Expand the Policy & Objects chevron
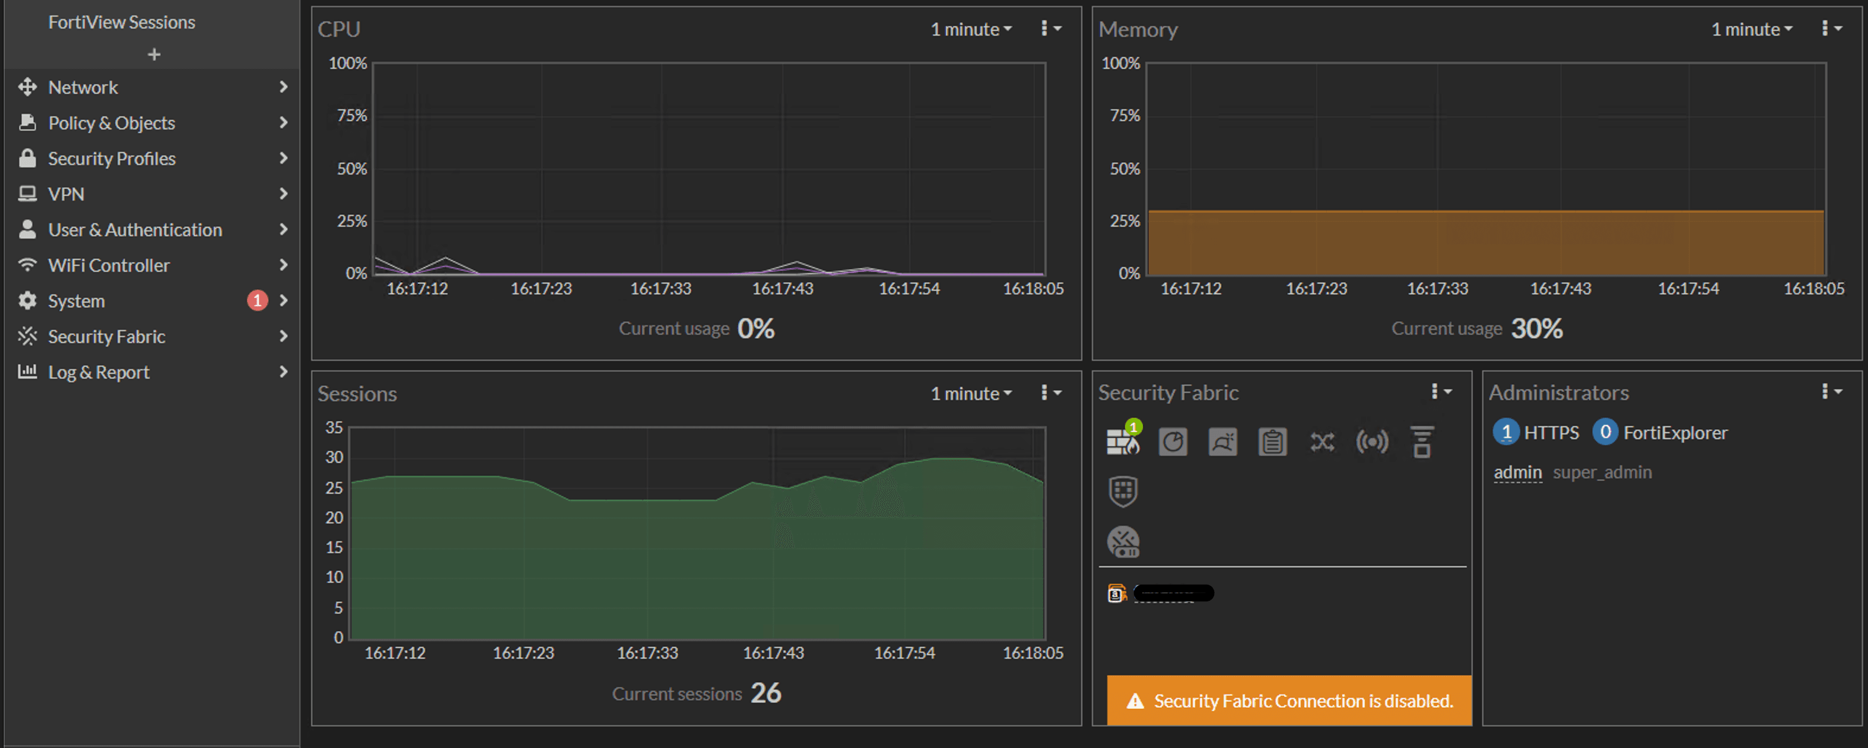 284,123
